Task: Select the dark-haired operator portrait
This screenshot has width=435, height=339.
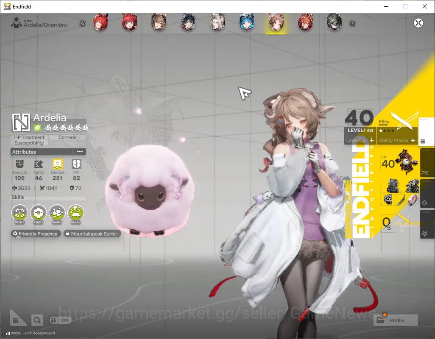Action: [188, 22]
